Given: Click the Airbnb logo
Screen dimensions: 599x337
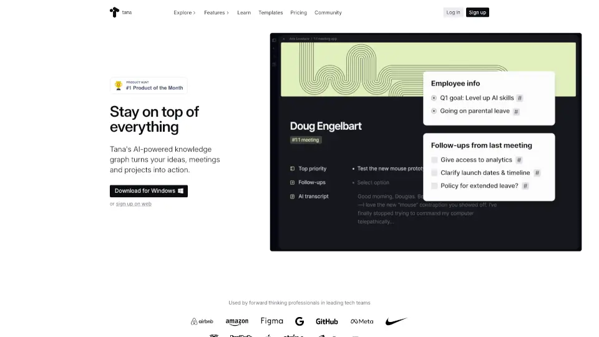Looking at the screenshot, I should 202,321.
